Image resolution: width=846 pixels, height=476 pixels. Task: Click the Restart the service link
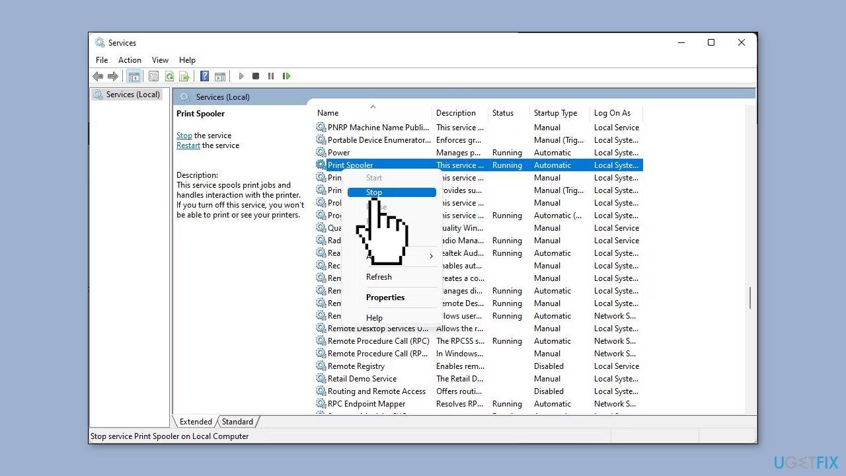click(x=188, y=145)
